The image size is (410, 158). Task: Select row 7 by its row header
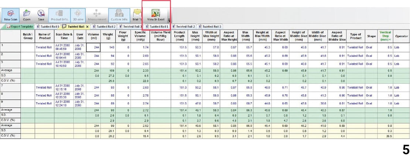[10, 87]
